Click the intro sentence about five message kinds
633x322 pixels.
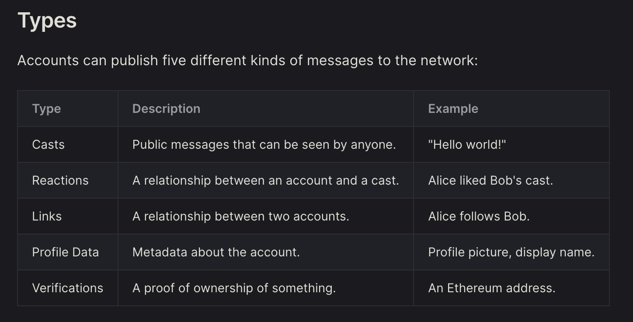(x=247, y=60)
